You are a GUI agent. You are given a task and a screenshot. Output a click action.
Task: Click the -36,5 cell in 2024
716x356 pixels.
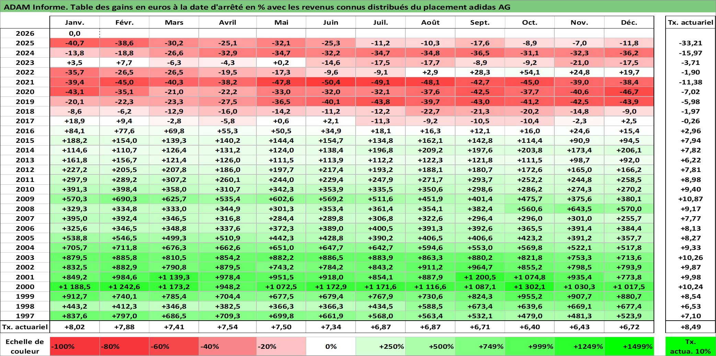point(480,53)
